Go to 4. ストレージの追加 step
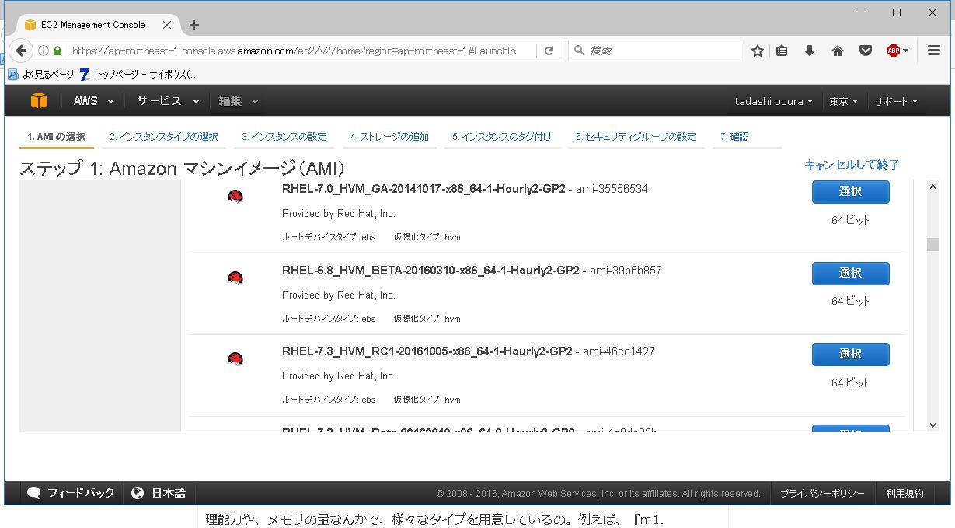Image resolution: width=955 pixels, height=528 pixels. coord(389,137)
